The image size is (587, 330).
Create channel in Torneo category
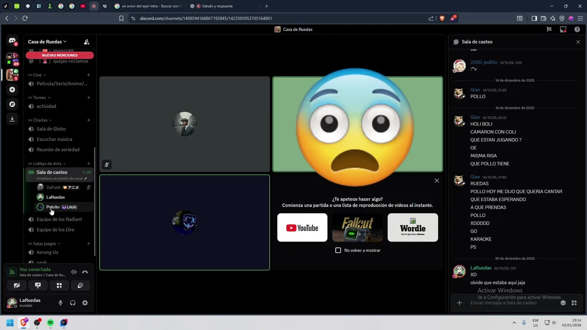tap(89, 97)
